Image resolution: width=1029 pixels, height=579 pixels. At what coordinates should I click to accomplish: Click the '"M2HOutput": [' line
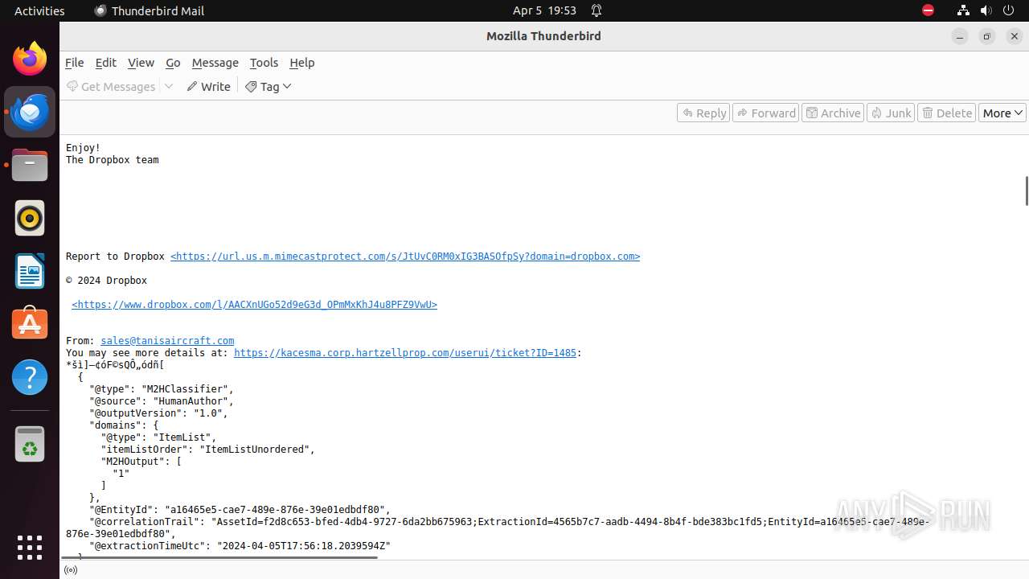141,462
